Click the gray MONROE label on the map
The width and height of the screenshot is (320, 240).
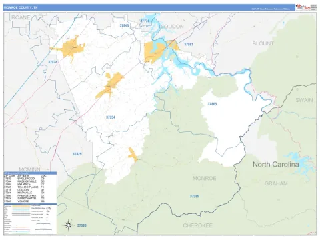204,178
